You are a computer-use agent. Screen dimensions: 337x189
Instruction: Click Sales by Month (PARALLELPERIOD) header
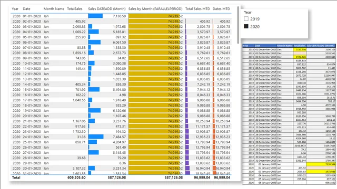click(x=155, y=9)
